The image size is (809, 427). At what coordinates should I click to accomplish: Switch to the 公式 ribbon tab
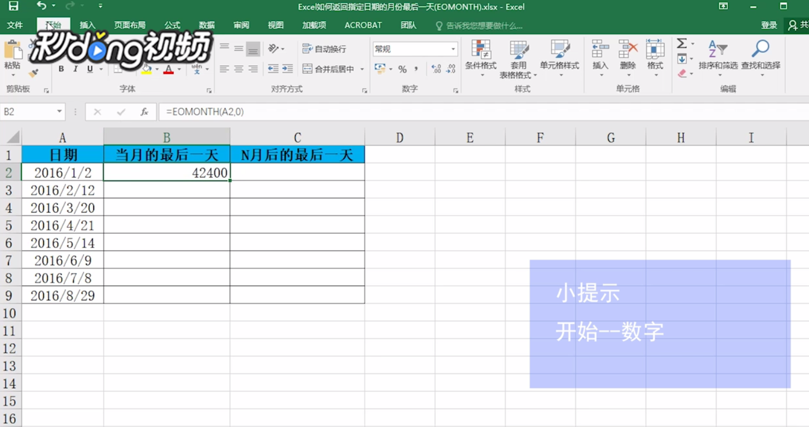pos(172,25)
